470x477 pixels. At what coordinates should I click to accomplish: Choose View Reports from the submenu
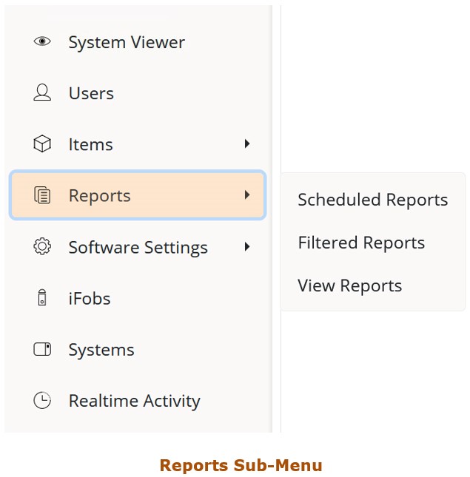[x=349, y=286]
